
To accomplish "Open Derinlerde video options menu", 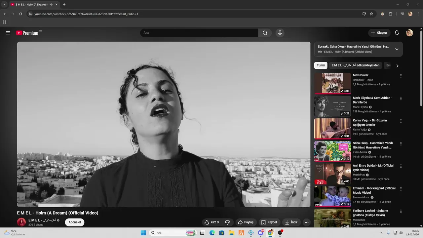I will point(401,99).
